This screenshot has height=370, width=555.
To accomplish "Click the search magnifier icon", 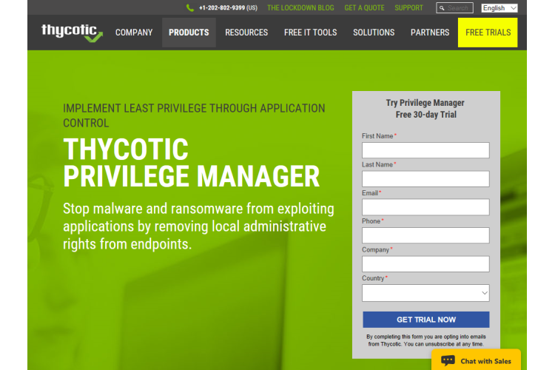I will point(442,8).
